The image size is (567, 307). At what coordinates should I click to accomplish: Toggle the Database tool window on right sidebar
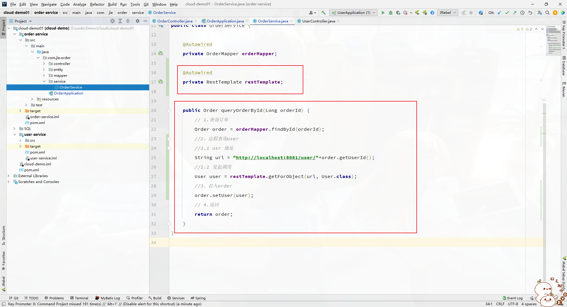point(564,66)
